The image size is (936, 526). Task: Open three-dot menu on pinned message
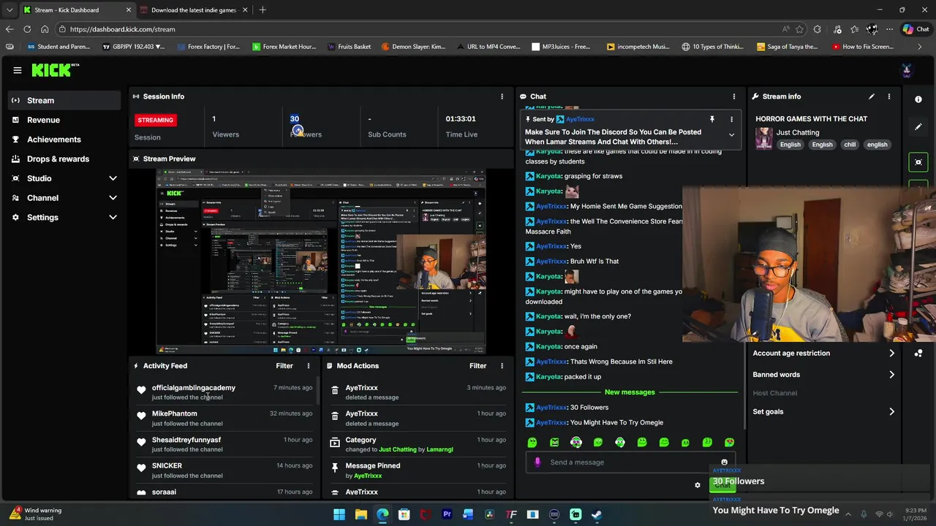click(731, 119)
